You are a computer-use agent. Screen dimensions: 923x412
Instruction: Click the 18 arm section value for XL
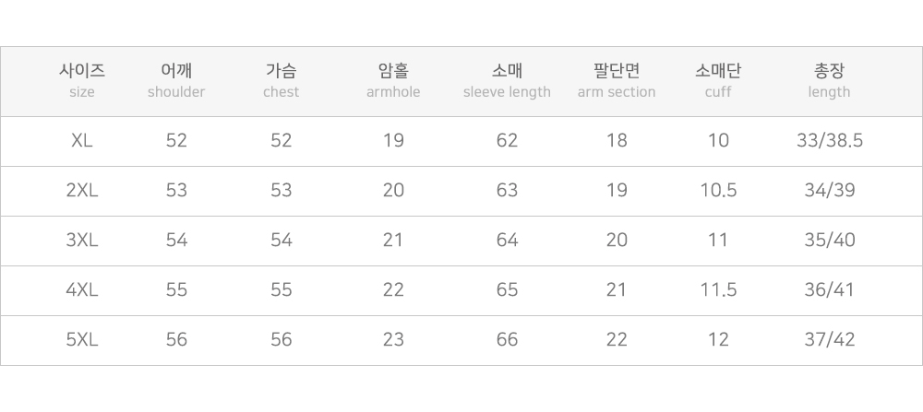click(617, 141)
